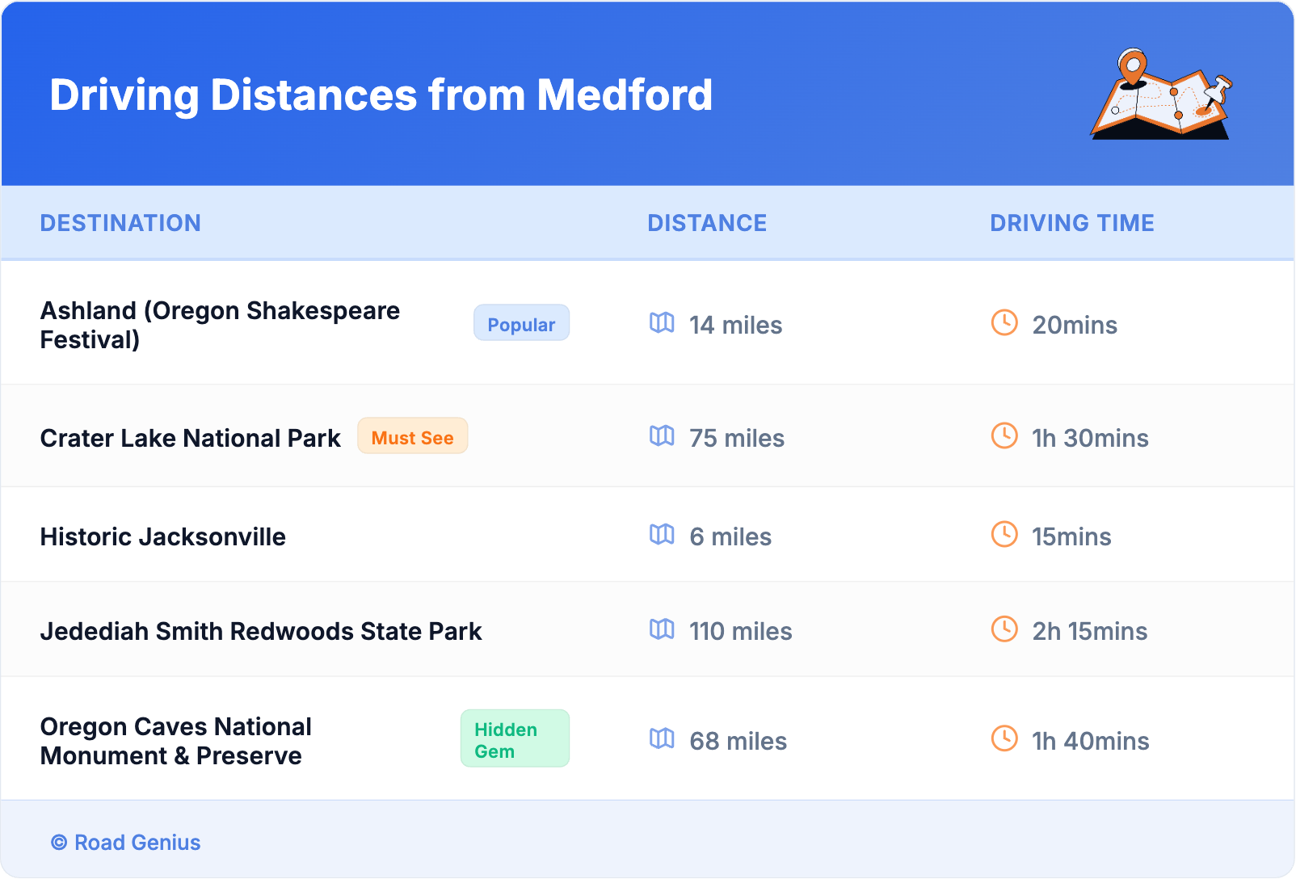Image resolution: width=1296 pixels, height=879 pixels.
Task: Click the Driving Time column header
Action: pyautogui.click(x=1071, y=223)
